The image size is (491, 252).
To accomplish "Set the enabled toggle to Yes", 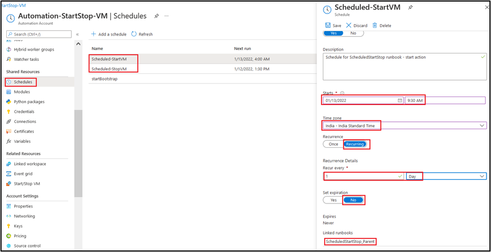I will (334, 33).
